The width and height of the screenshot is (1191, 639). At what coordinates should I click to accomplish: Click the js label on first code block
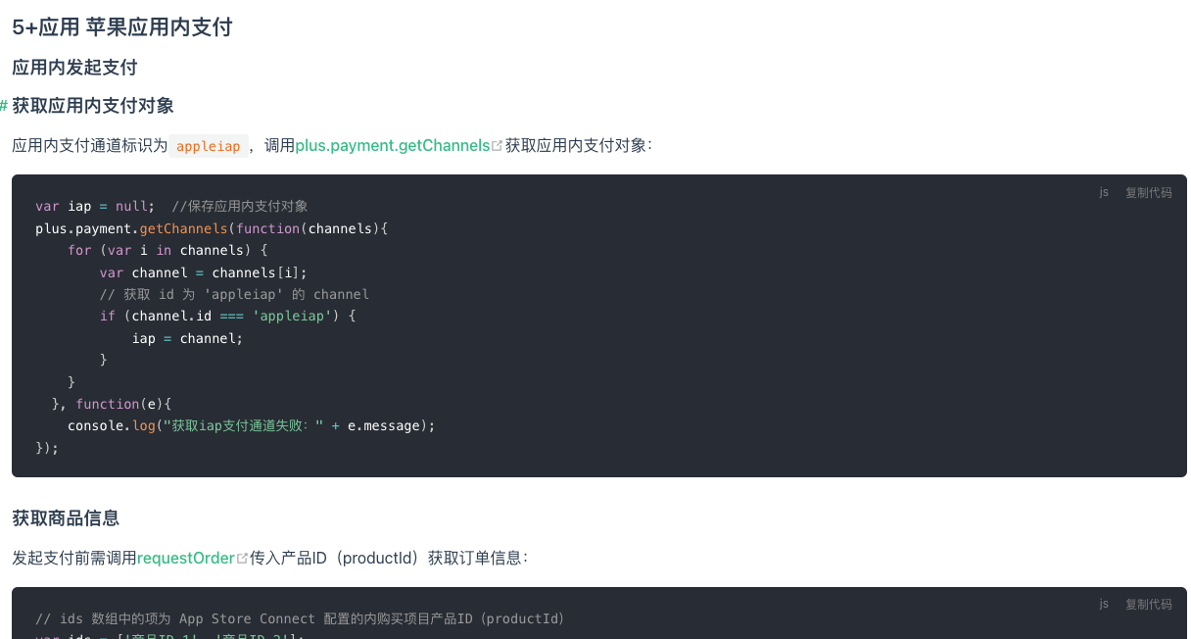[1104, 192]
